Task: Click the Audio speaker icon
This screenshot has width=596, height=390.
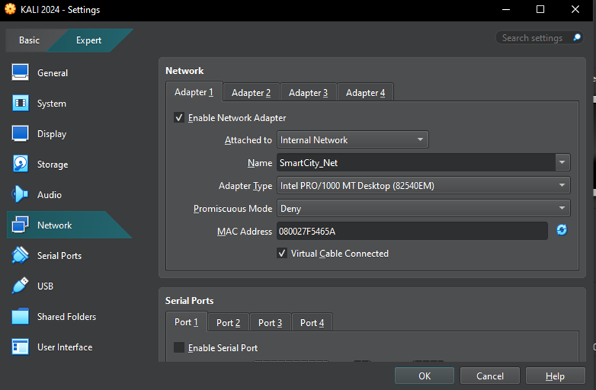Action: [x=20, y=194]
